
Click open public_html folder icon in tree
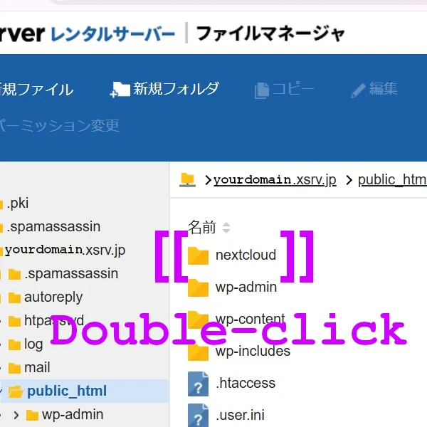(x=16, y=391)
